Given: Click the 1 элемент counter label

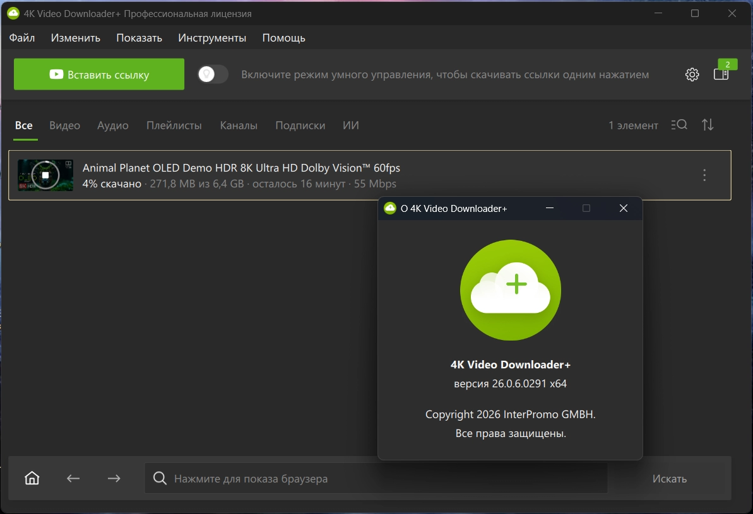Looking at the screenshot, I should [633, 126].
